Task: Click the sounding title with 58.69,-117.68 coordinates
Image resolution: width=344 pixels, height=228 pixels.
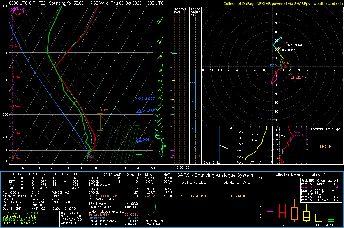Action: (87, 3)
